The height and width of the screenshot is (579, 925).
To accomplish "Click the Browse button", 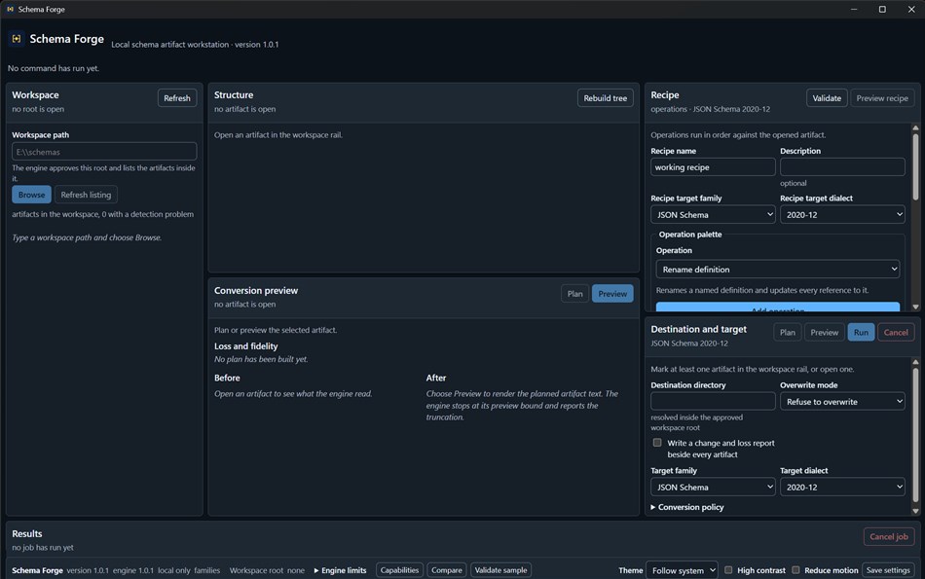I will coord(31,195).
